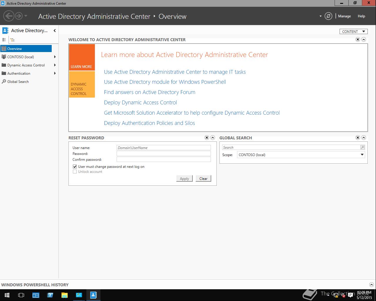The width and height of the screenshot is (376, 301).
Task: Select Authentication in navigation pane
Action: pyautogui.click(x=19, y=73)
